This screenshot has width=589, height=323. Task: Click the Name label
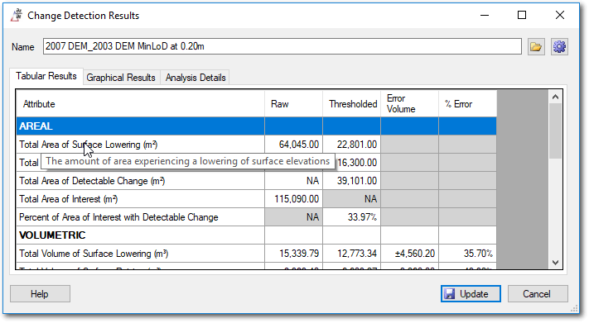coord(23,47)
